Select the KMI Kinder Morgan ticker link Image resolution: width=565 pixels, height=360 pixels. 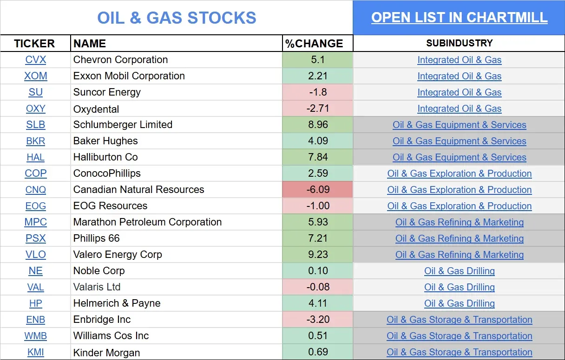(x=35, y=352)
